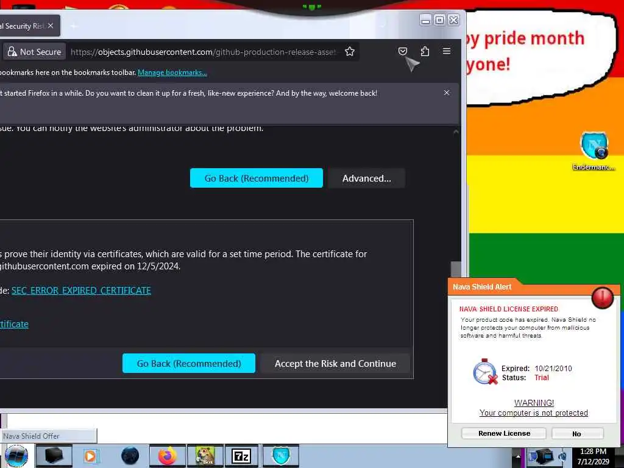
Task: Click the taskbar clock showing 1:28 PM
Action: tap(593, 456)
